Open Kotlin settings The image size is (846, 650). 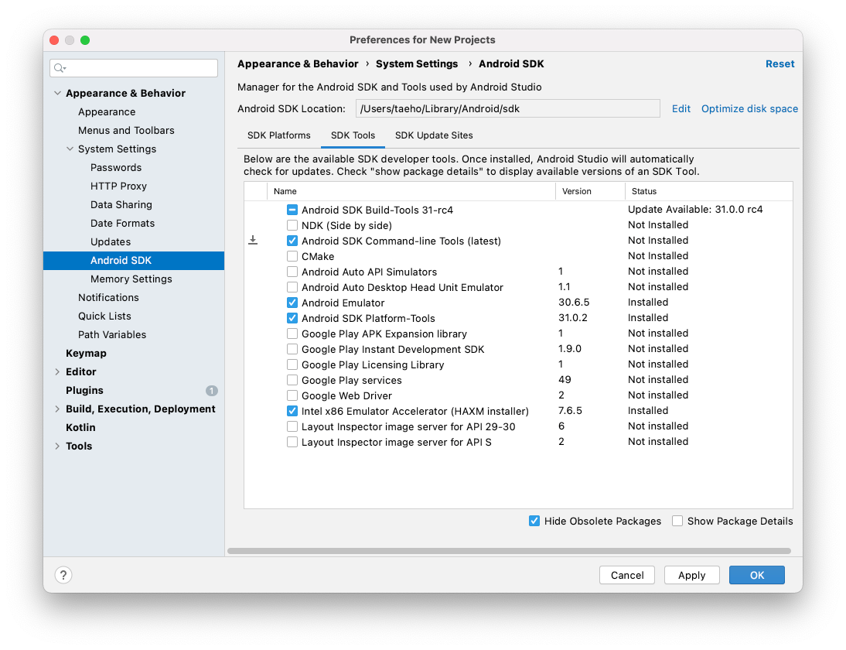[81, 428]
